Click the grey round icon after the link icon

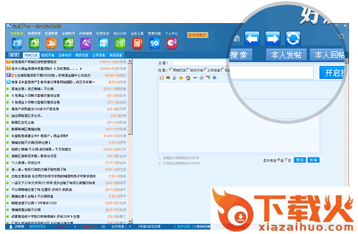point(201,78)
